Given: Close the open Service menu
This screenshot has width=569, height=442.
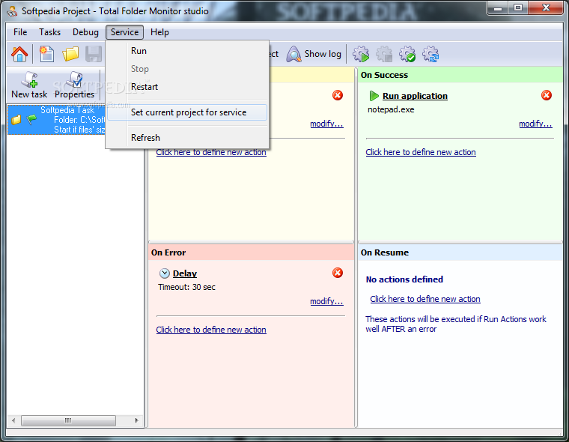Looking at the screenshot, I should tap(124, 32).
